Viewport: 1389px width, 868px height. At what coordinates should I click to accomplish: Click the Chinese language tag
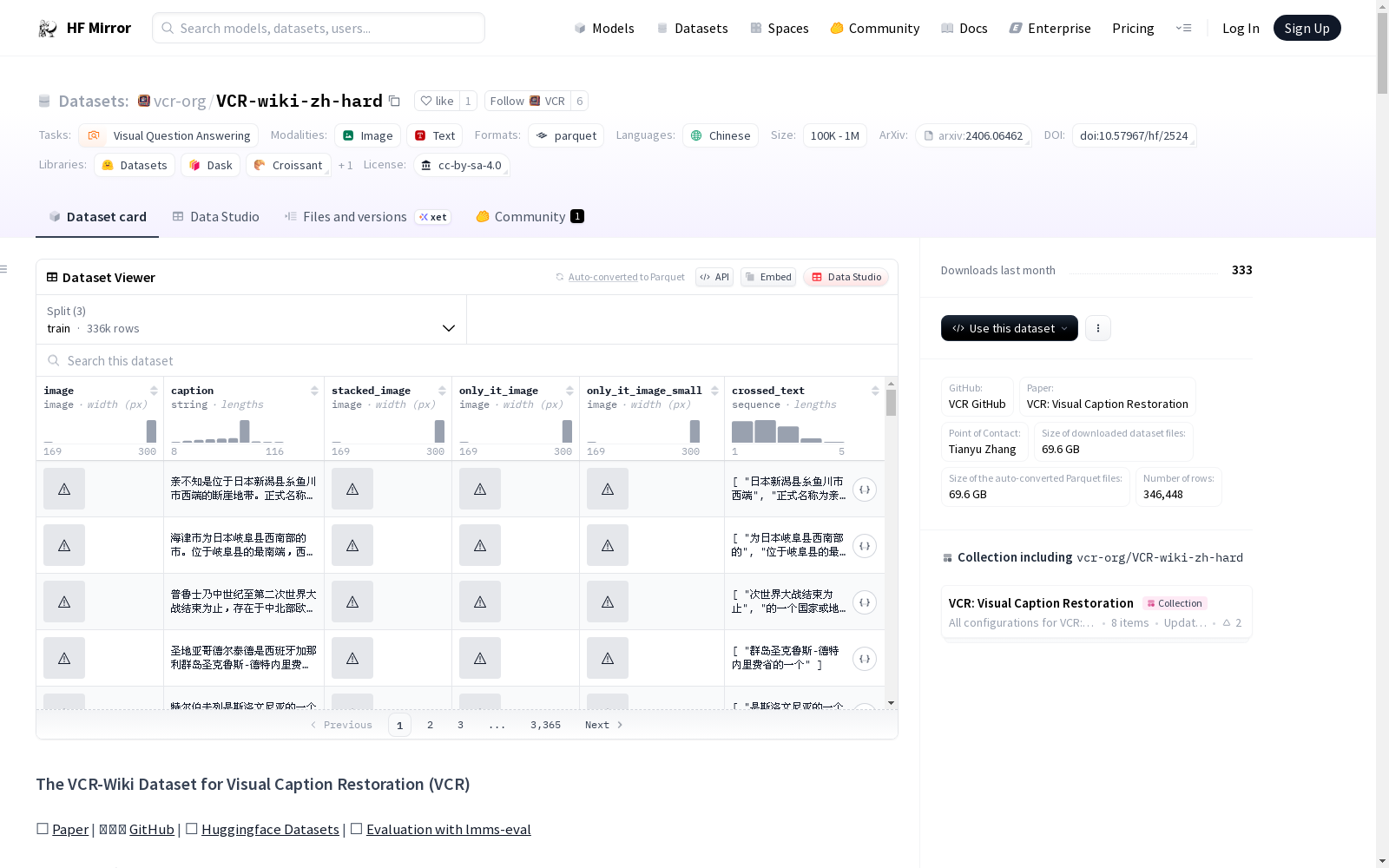[721, 135]
